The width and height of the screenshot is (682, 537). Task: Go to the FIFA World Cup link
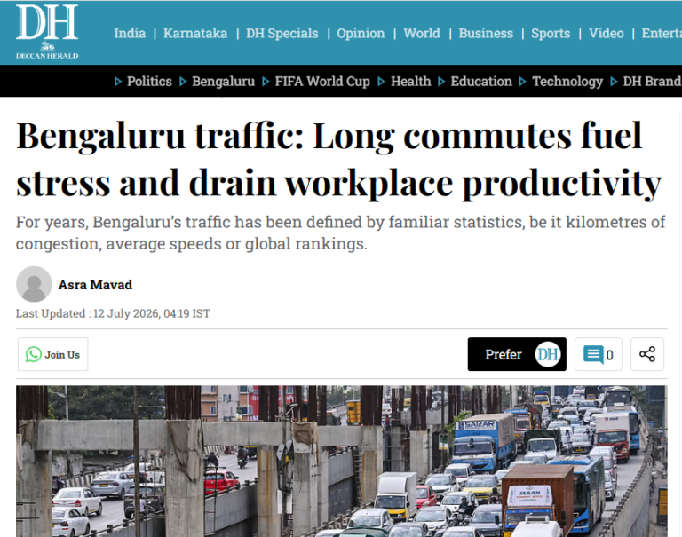click(x=322, y=82)
